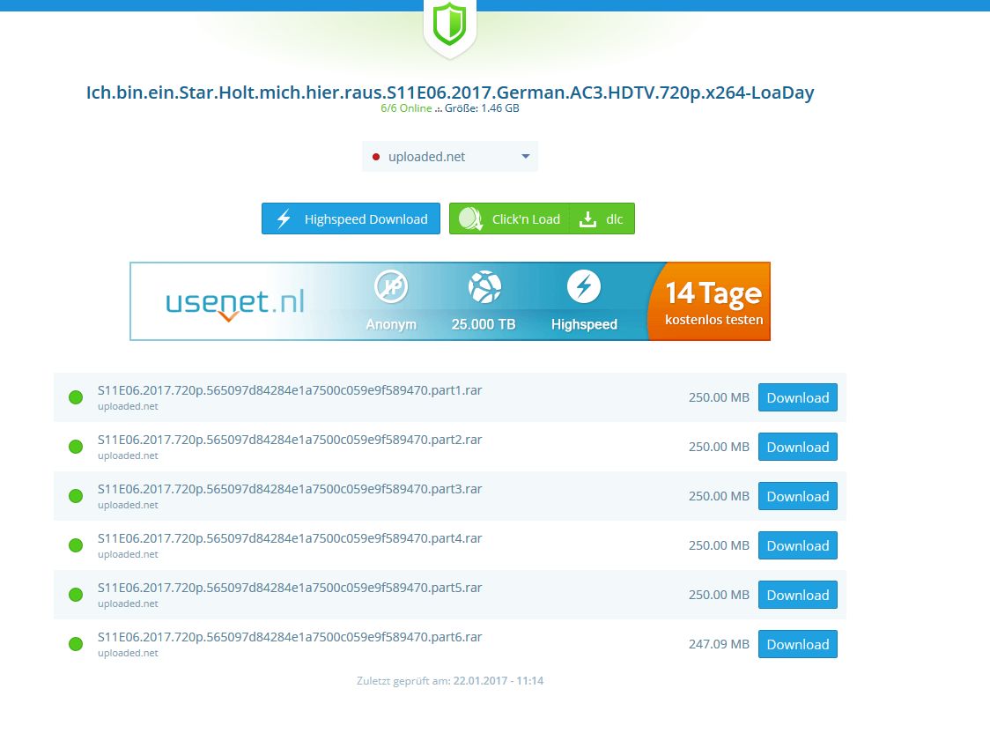Click the file name ending part6.rar
The image size is (990, 748).
[290, 637]
